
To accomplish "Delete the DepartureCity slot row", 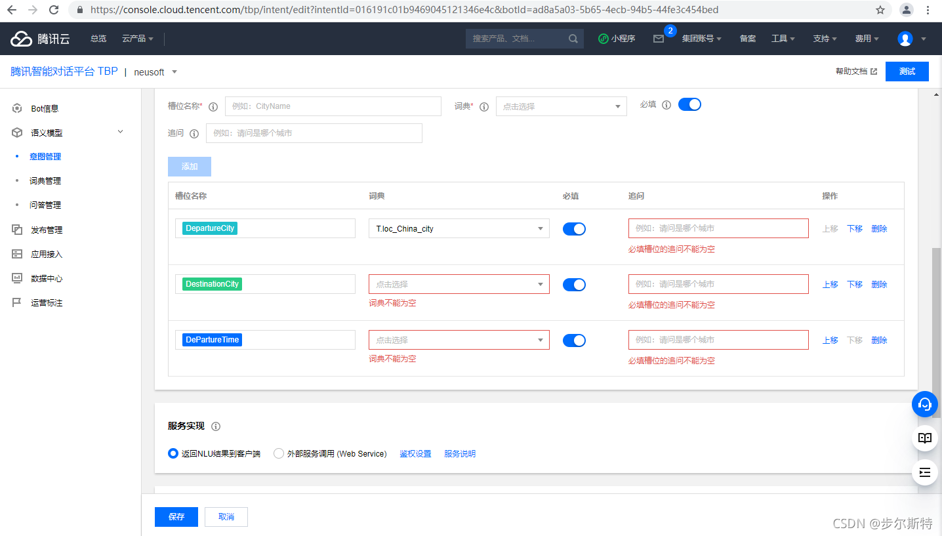I will tap(879, 229).
